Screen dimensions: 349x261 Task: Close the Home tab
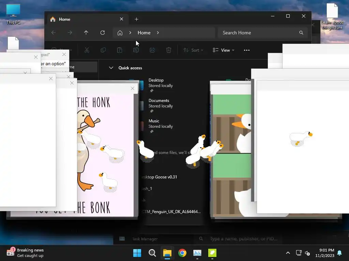pyautogui.click(x=122, y=19)
